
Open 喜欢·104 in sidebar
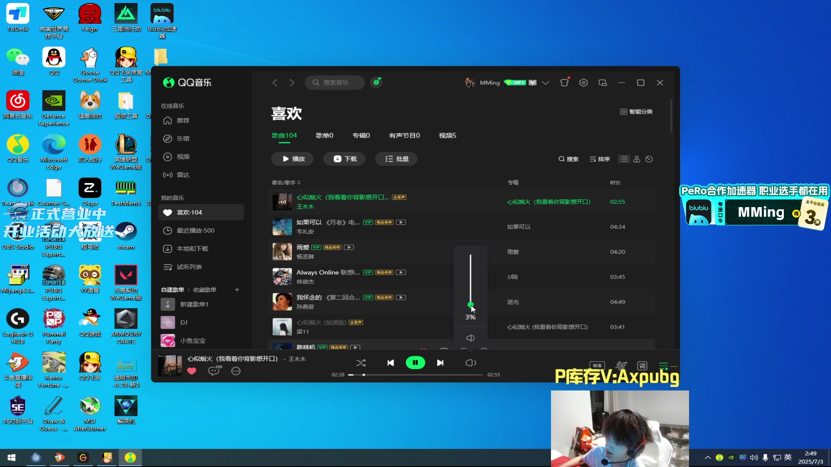tap(201, 212)
